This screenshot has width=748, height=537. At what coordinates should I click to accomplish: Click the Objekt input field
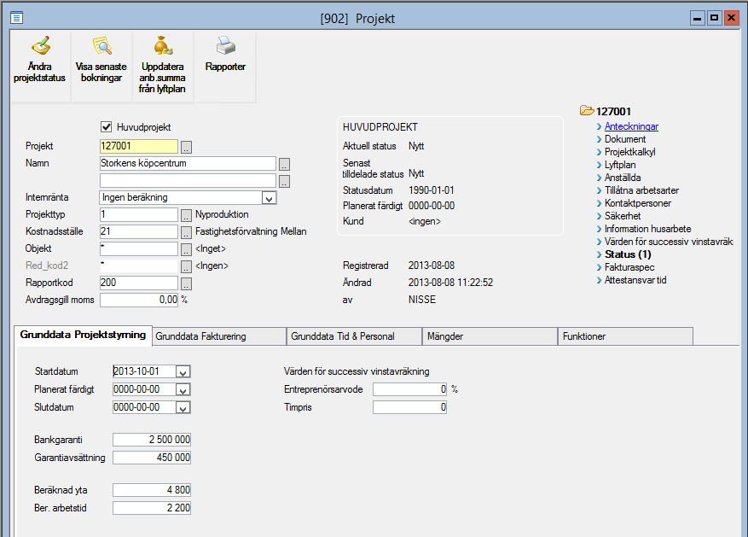139,249
